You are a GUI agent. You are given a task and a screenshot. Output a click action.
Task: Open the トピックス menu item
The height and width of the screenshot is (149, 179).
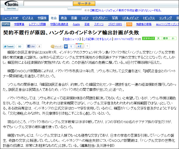pyautogui.click(x=149, y=18)
